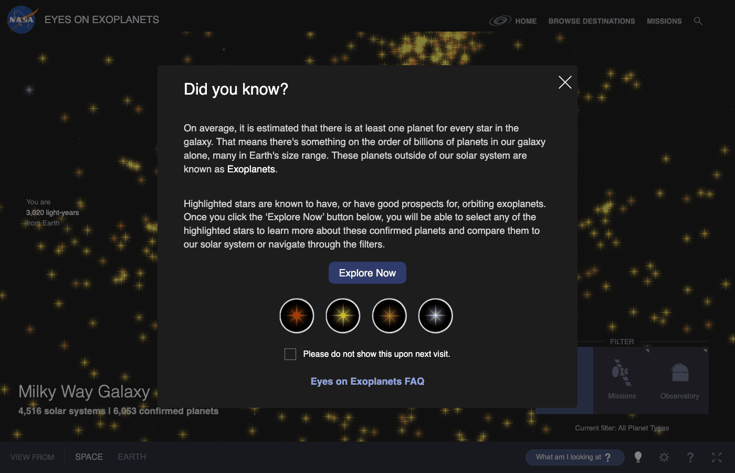Click the red star type swatch
Viewport: 735px width, 473px height.
coord(297,316)
